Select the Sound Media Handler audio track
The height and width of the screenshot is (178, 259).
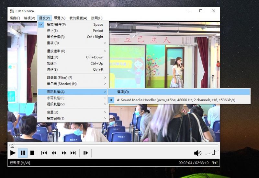pyautogui.click(x=176, y=100)
